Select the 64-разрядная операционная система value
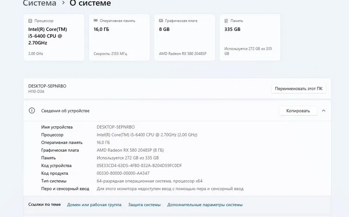 coord(150,181)
